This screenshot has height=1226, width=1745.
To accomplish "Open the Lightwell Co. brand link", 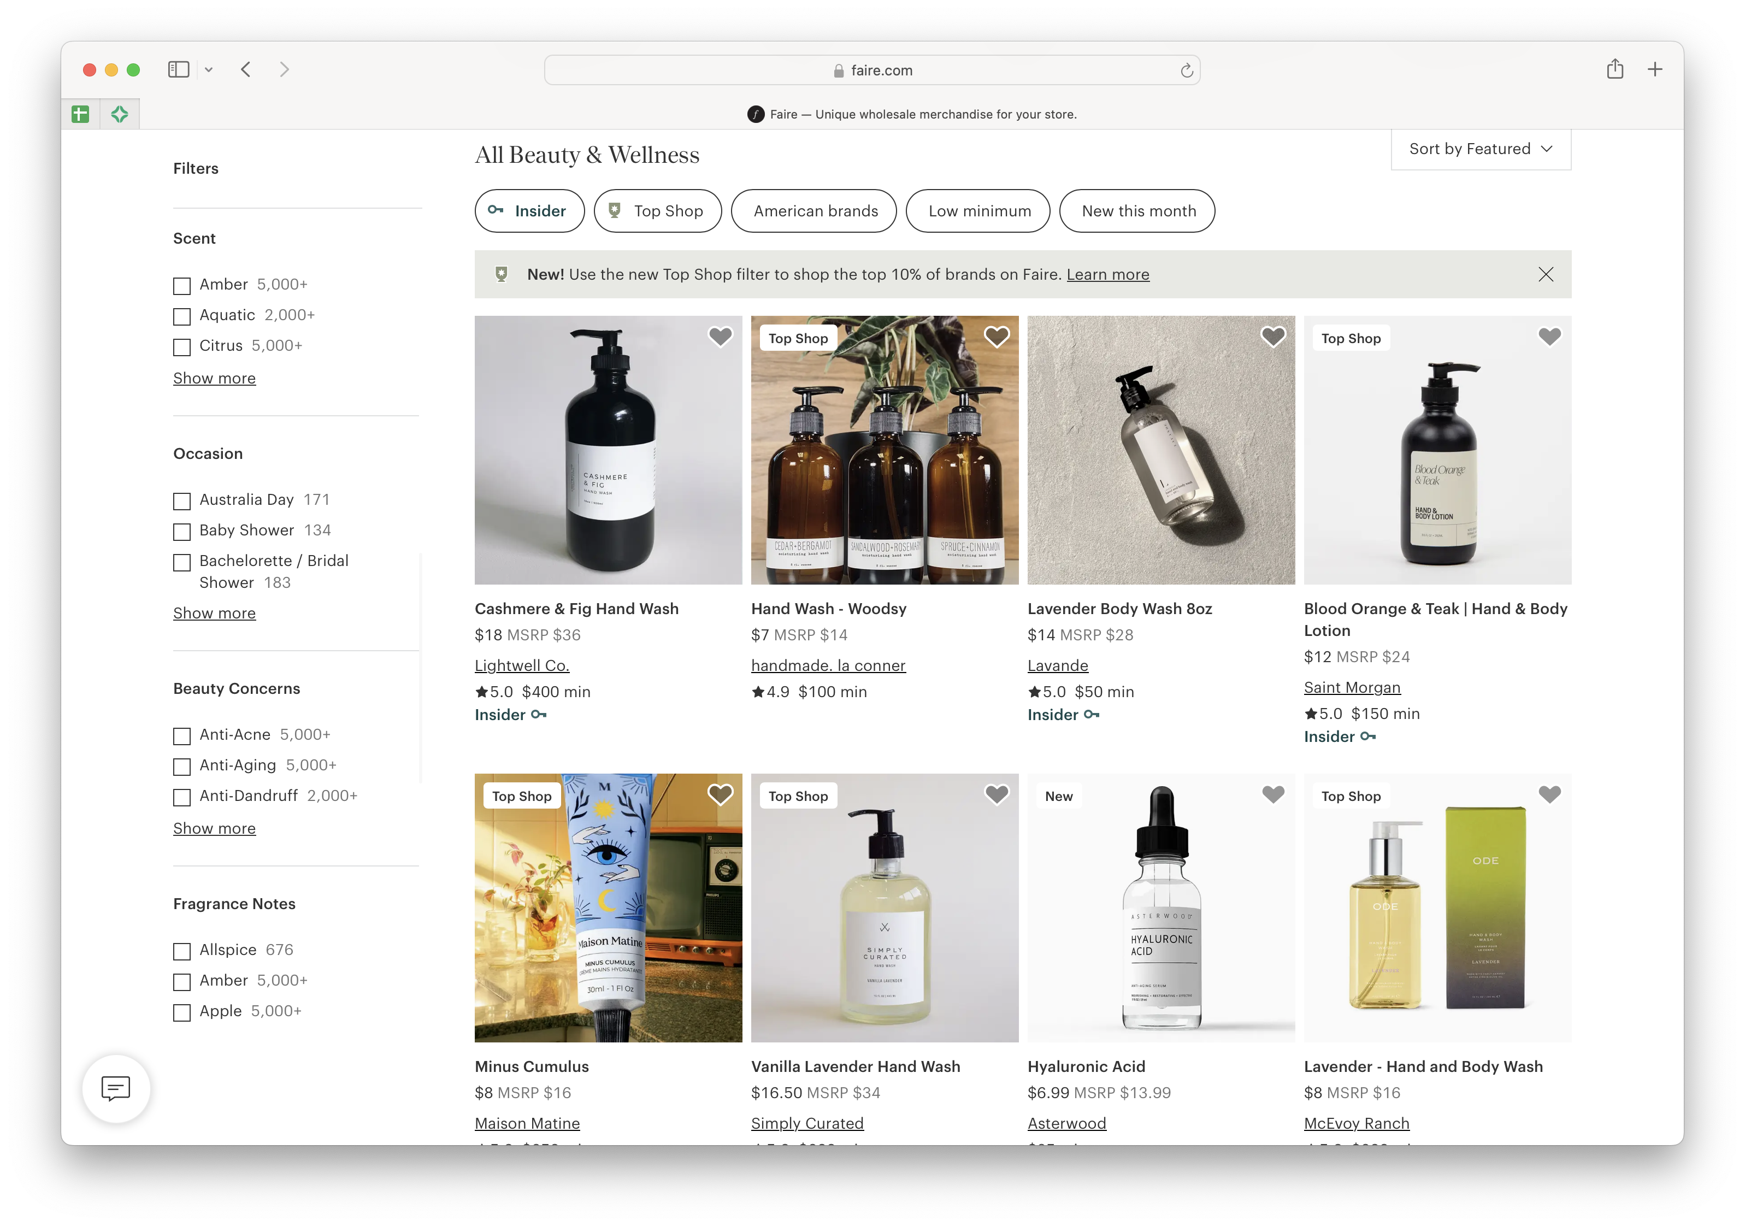I will pyautogui.click(x=521, y=666).
